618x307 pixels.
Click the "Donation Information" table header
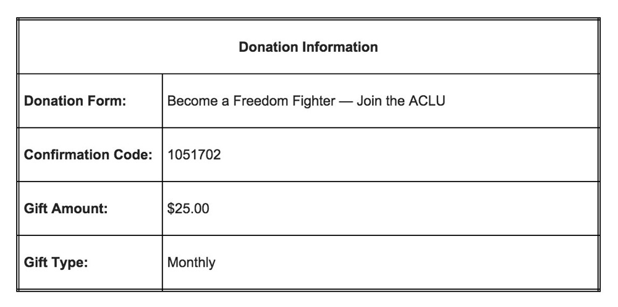click(308, 47)
